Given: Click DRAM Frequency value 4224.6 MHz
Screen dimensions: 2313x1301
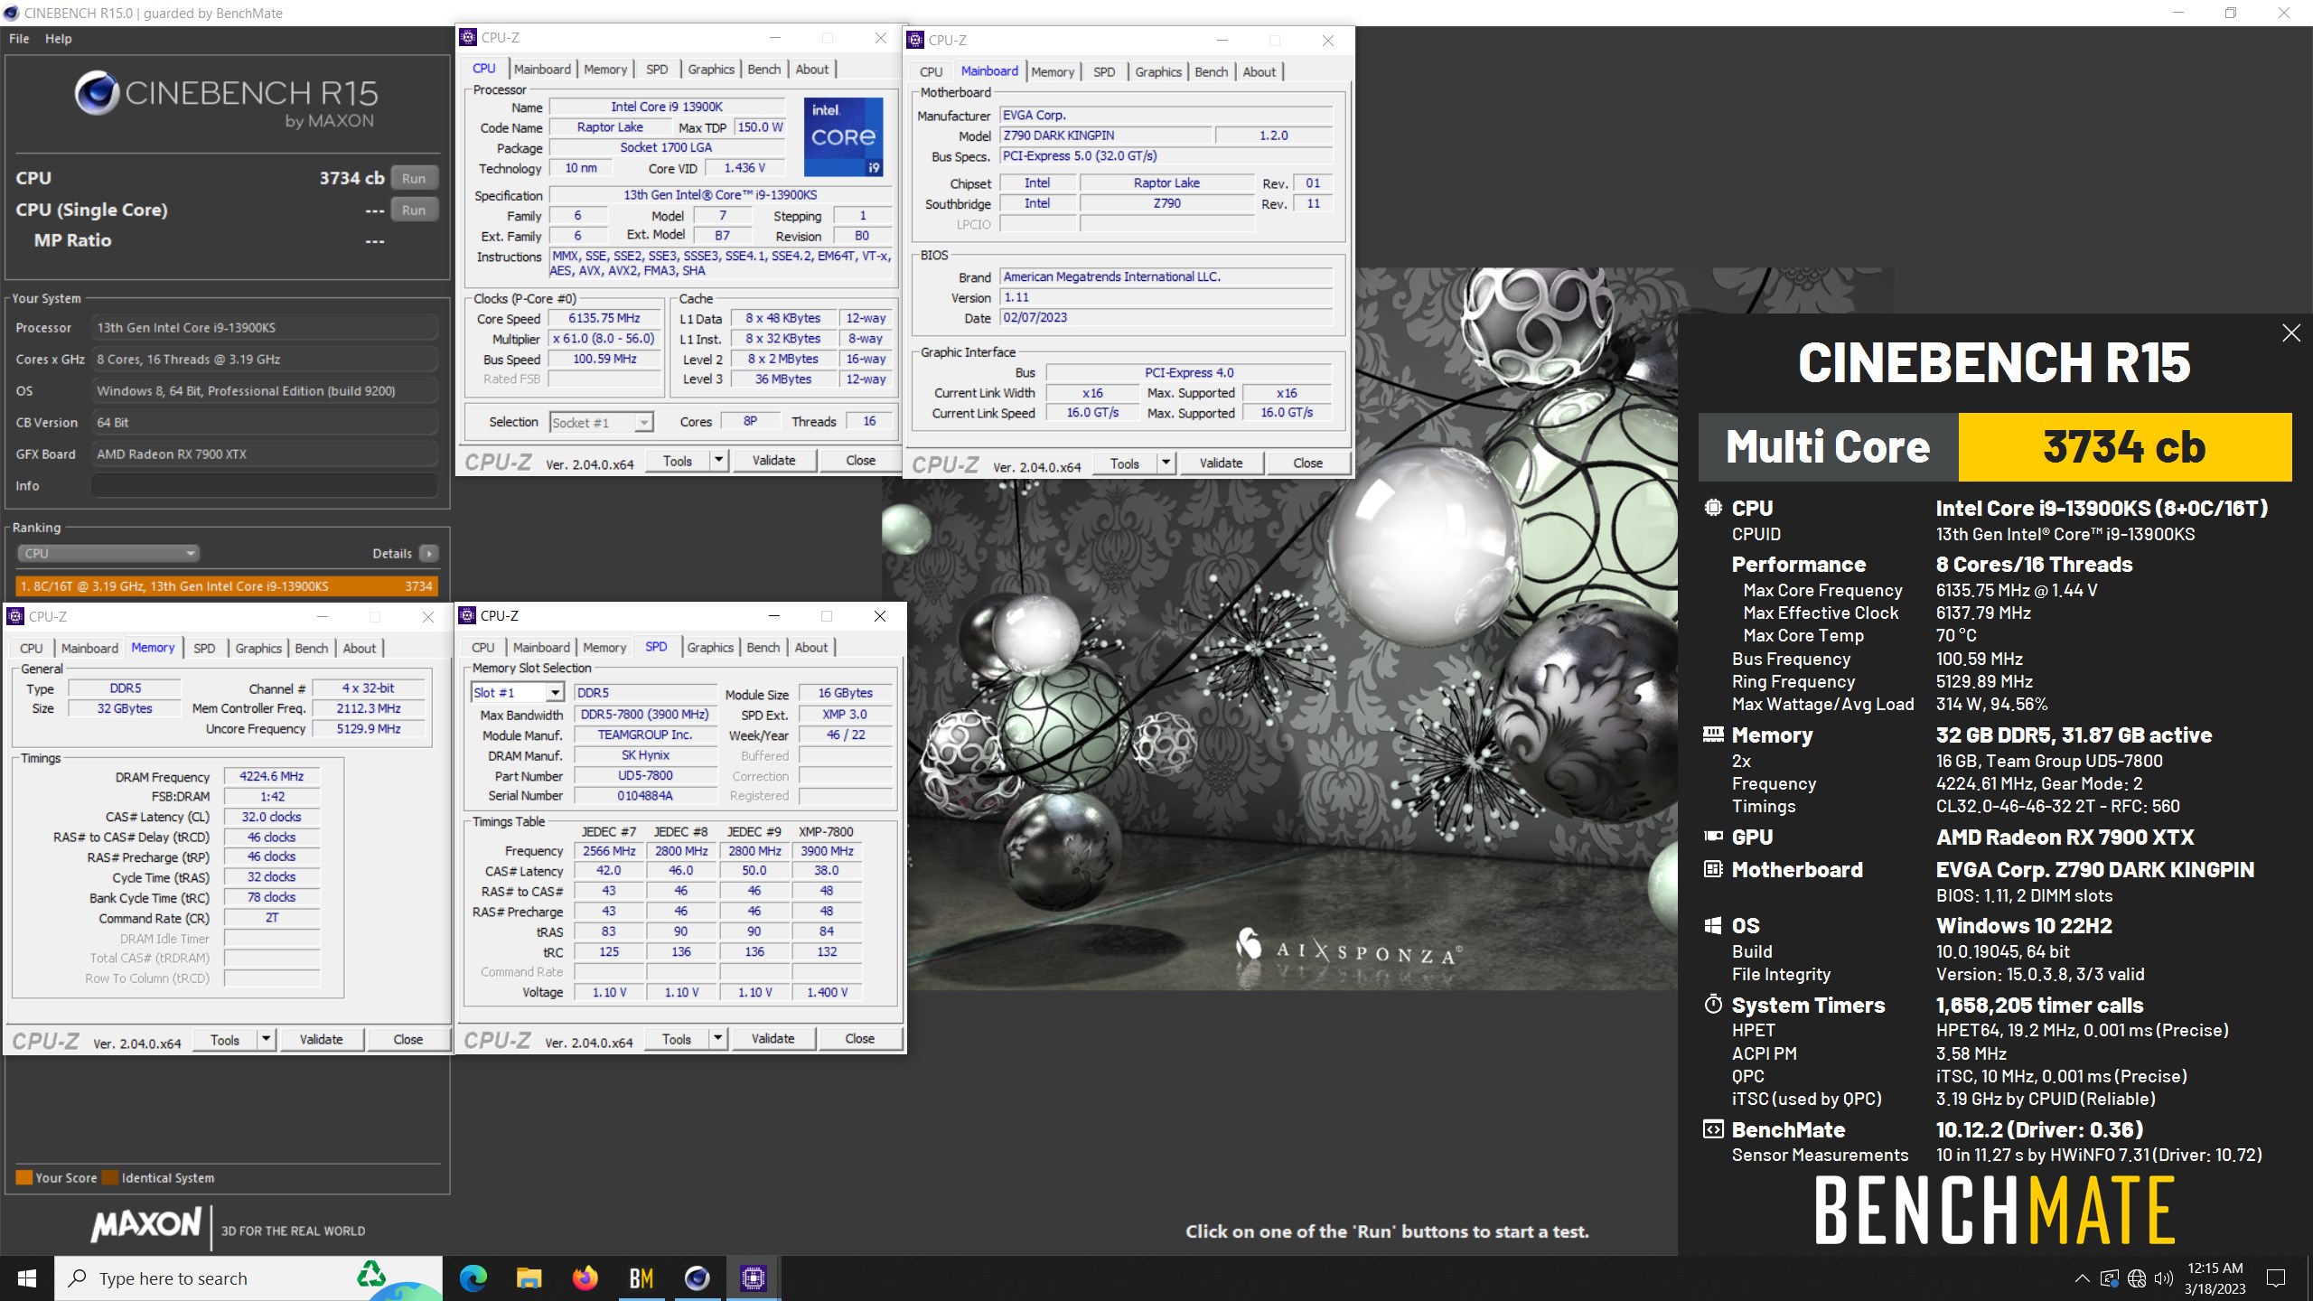Looking at the screenshot, I should pyautogui.click(x=272, y=776).
